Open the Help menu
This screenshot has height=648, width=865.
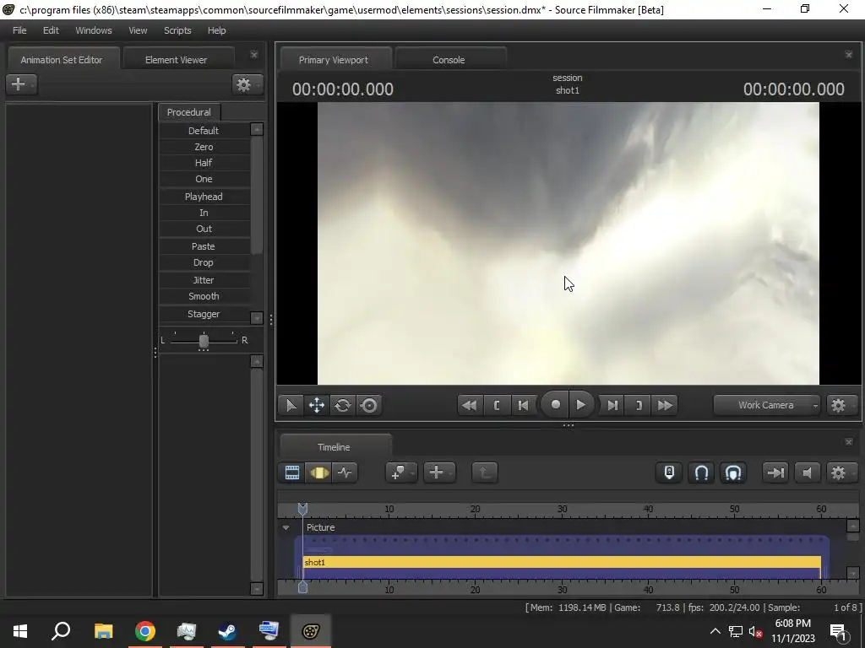[x=217, y=30]
